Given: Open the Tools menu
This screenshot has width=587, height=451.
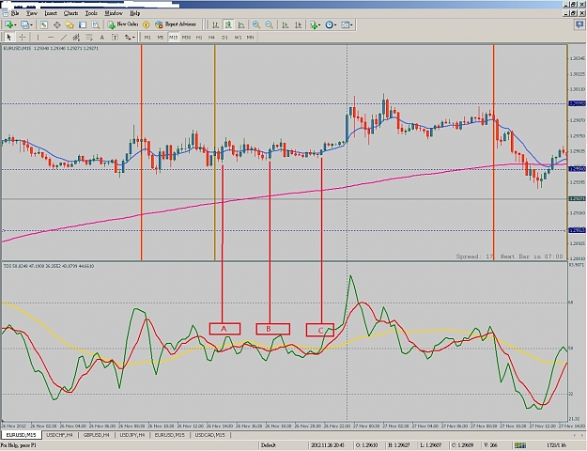Looking at the screenshot, I should coord(91,13).
